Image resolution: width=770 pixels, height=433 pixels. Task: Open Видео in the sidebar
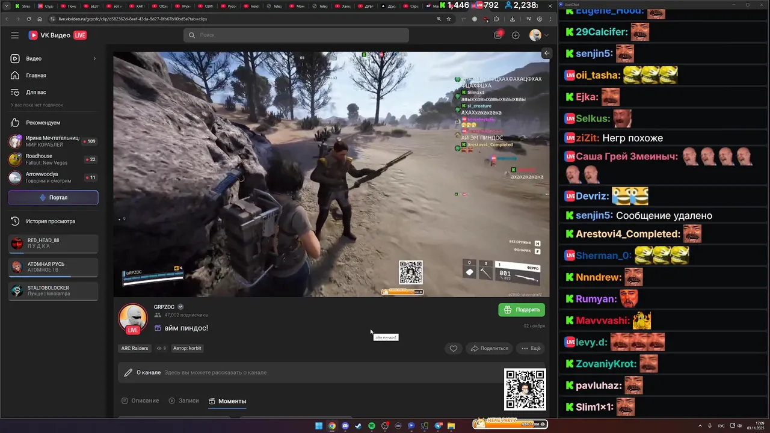click(x=53, y=58)
